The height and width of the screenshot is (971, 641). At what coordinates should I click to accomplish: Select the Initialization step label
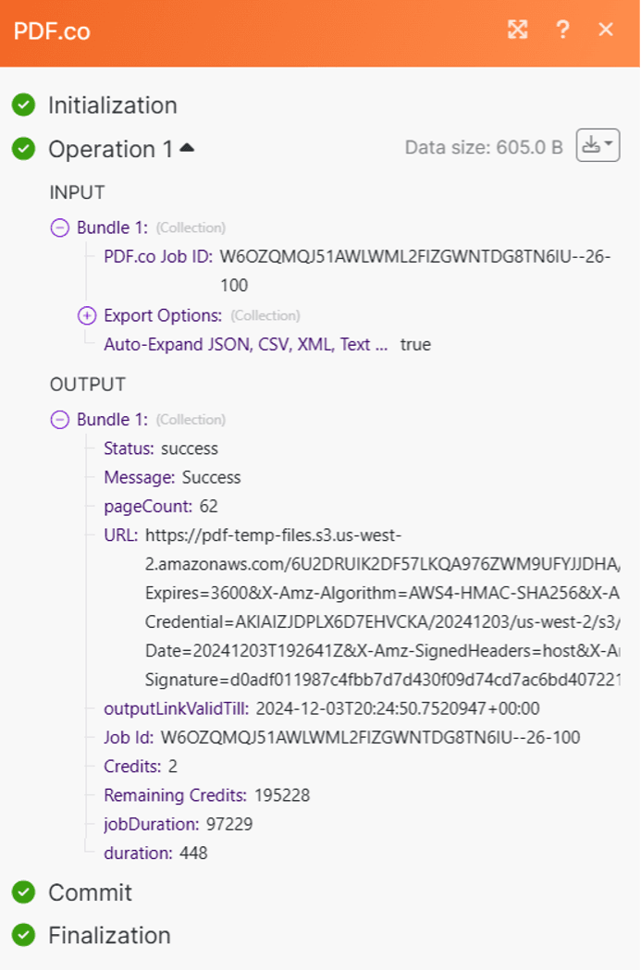(x=113, y=105)
